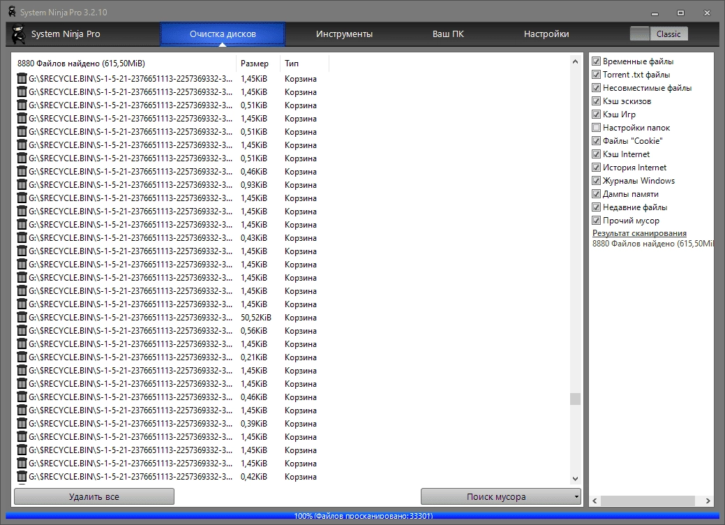
Task: Open the Ваш ПК tab
Action: [448, 34]
